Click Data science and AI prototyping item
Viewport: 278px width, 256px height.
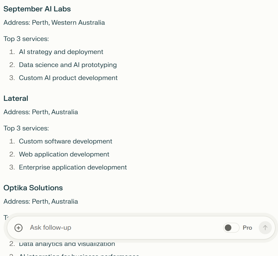[x=68, y=65]
